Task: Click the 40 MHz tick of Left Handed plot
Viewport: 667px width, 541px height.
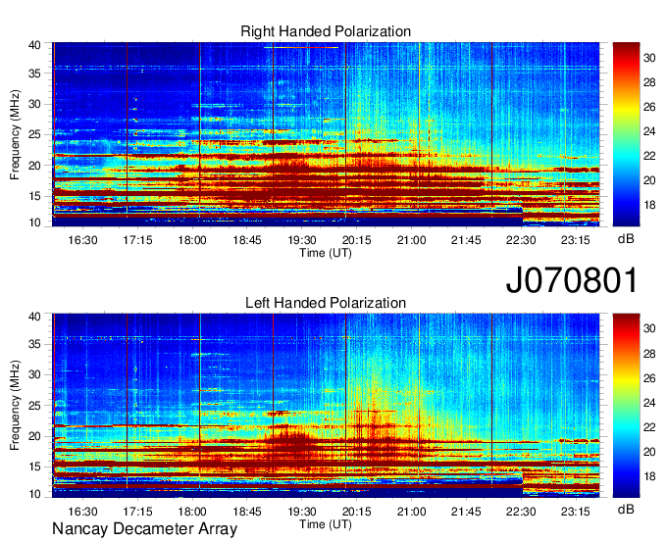Action: (x=34, y=317)
